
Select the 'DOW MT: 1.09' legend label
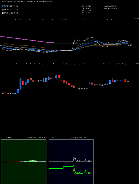coord(11,10)
